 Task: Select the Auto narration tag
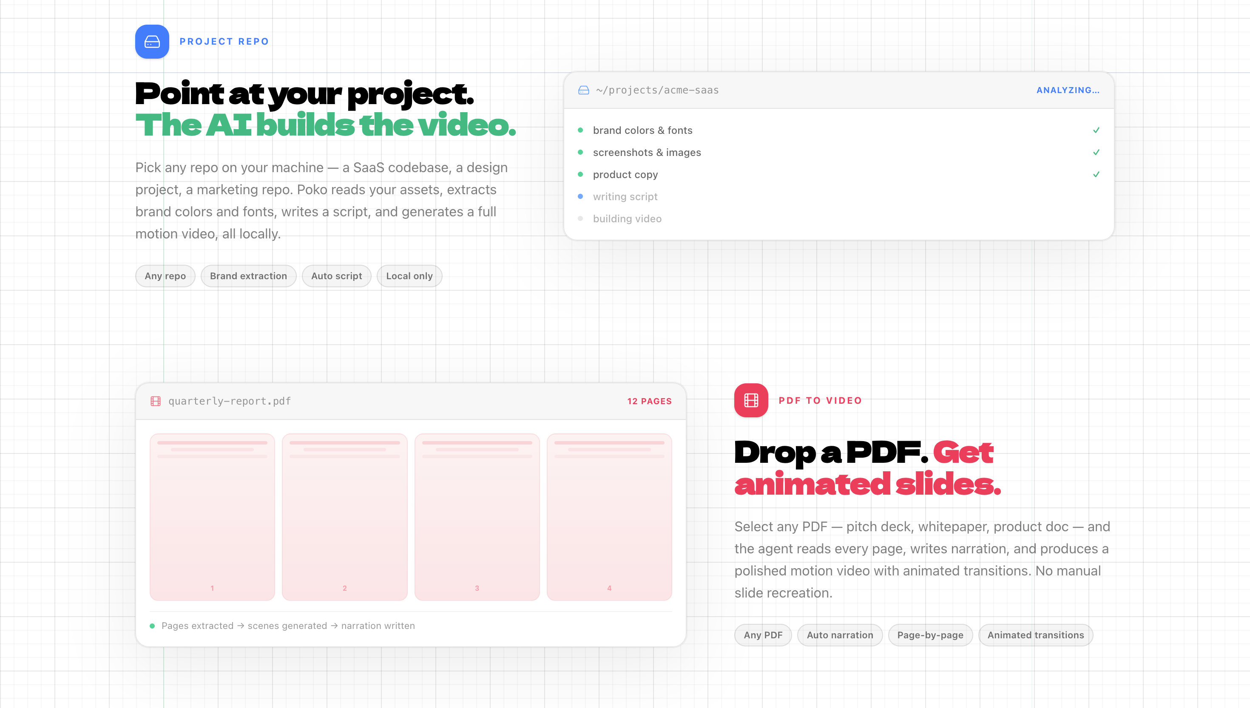point(840,635)
